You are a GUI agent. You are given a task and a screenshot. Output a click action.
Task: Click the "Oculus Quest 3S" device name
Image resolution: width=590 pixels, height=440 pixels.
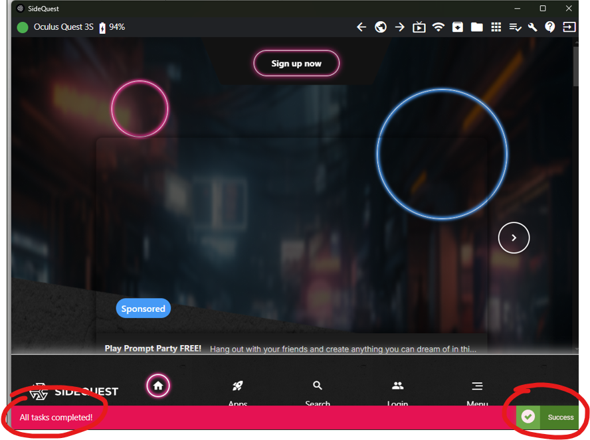[64, 27]
